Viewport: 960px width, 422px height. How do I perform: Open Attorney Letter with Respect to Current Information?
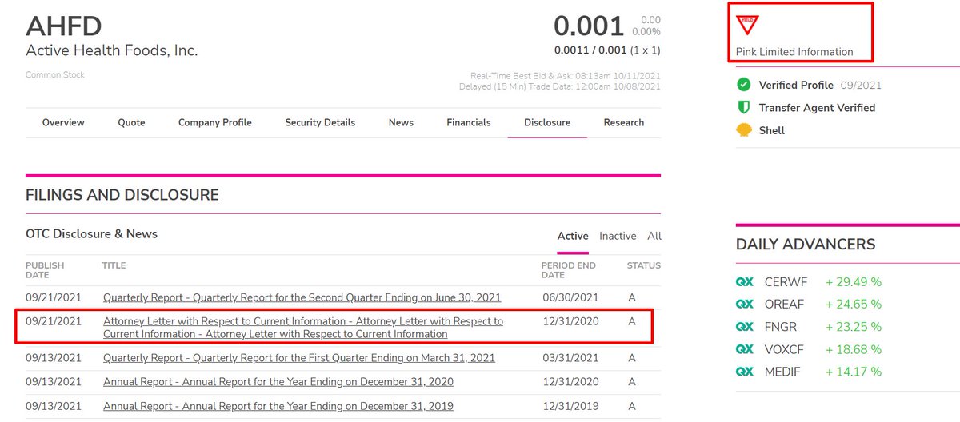303,328
